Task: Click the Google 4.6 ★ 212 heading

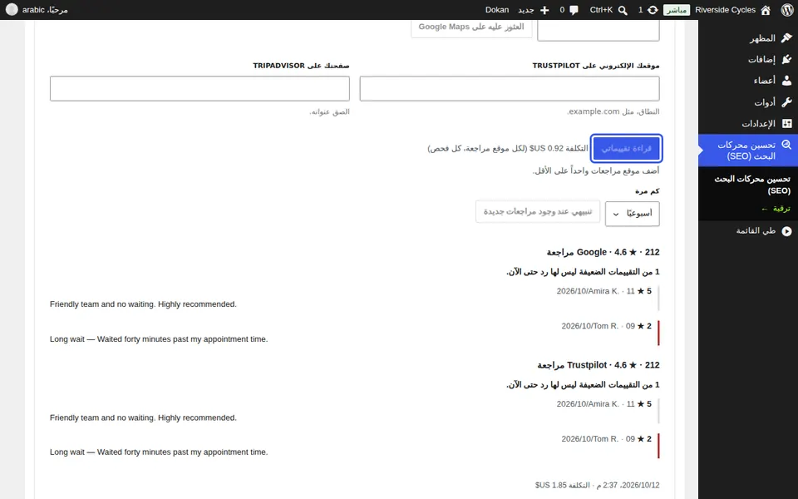Action: point(603,252)
